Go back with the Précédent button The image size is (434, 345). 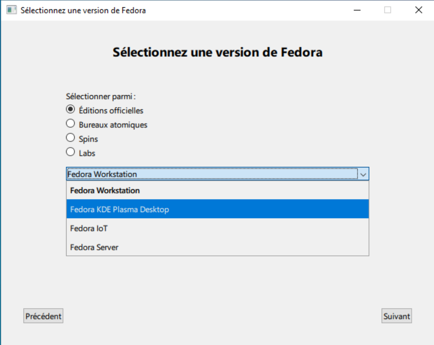[x=43, y=316]
